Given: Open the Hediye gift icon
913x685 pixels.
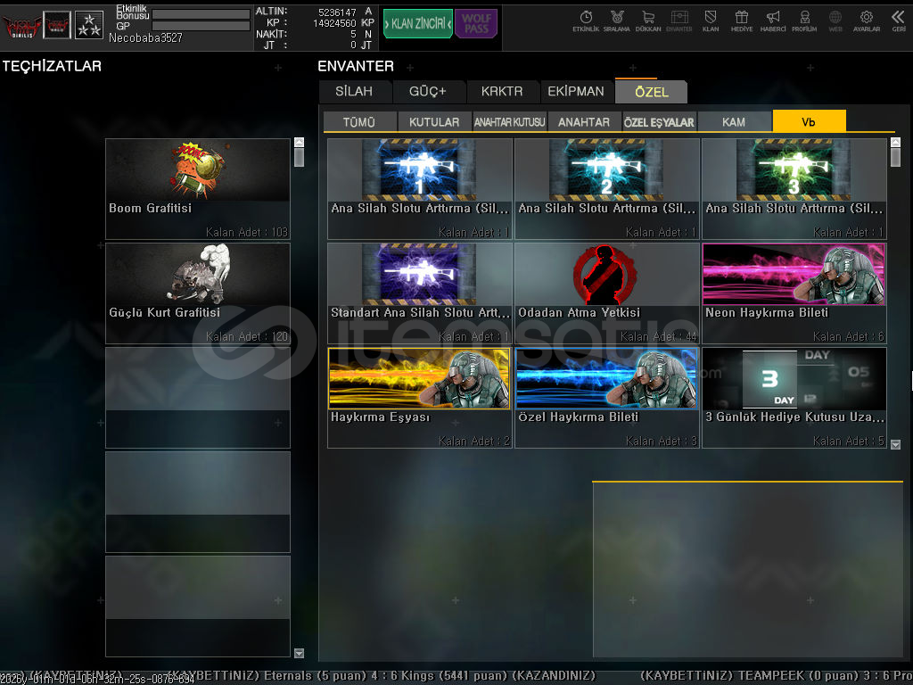Looking at the screenshot, I should click(x=742, y=21).
